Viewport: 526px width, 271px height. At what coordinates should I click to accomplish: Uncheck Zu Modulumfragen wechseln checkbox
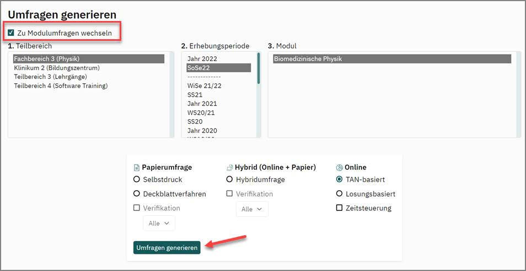coord(11,33)
